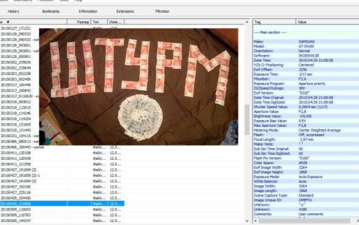Select file 20150127_171221
Viewport: 359px width, 225px height.
point(16,28)
